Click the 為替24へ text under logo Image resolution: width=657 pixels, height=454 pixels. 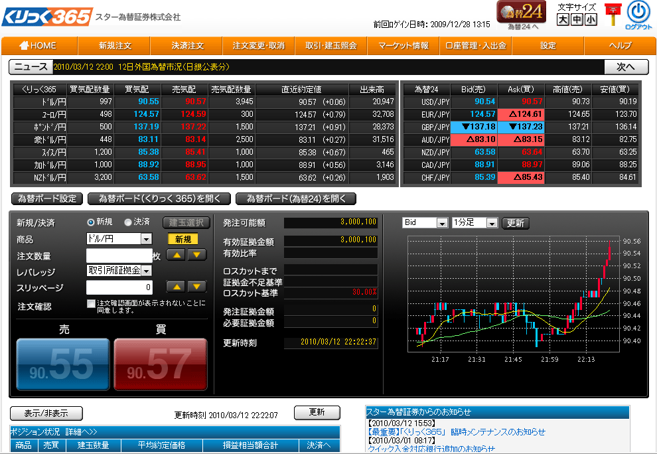(x=523, y=27)
